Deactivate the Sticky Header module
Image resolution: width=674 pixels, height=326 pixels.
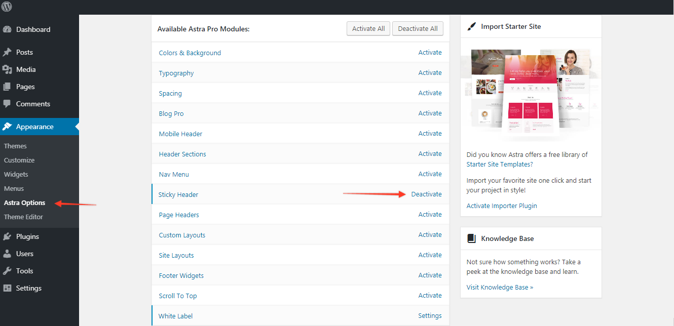coord(426,194)
